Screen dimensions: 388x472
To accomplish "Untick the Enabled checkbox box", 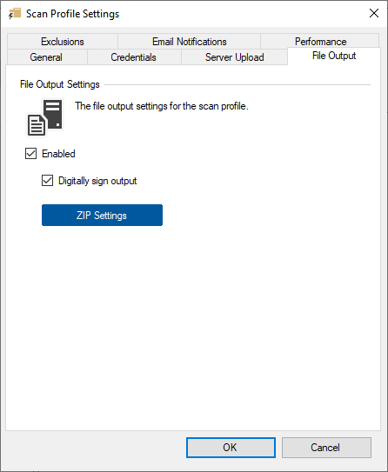I will (x=30, y=154).
